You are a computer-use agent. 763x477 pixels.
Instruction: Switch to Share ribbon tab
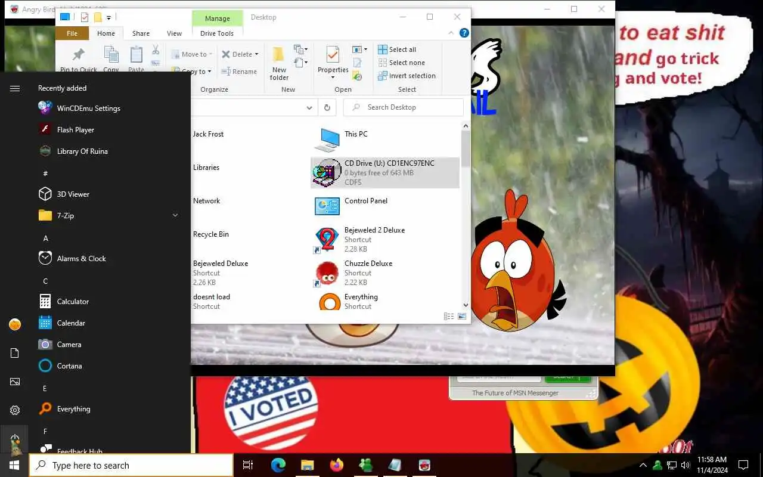pyautogui.click(x=141, y=33)
